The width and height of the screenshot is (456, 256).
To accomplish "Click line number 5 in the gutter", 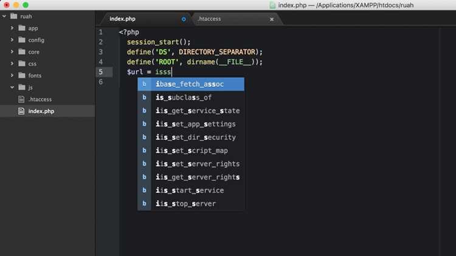I will pos(100,72).
